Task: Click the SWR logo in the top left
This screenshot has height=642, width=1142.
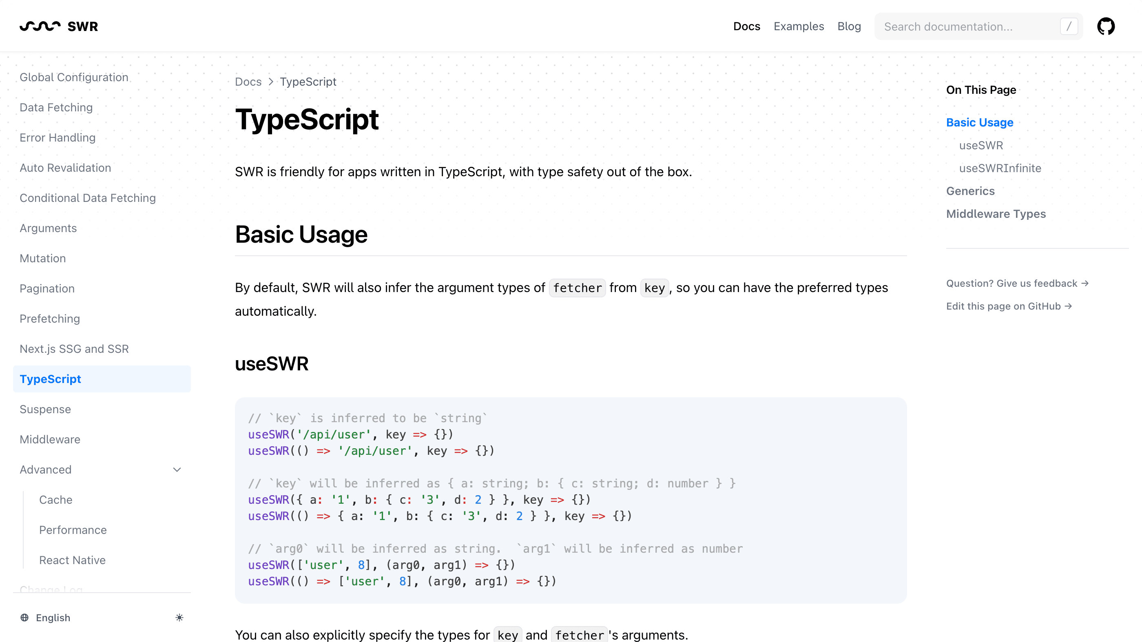Action: click(x=58, y=25)
